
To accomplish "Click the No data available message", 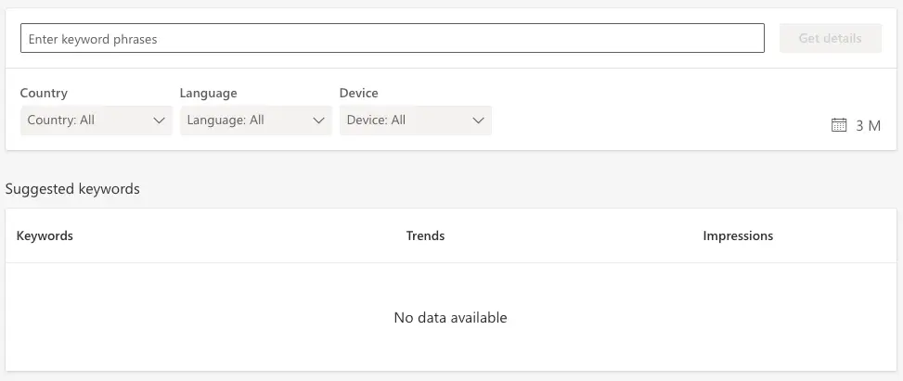I will [x=450, y=317].
